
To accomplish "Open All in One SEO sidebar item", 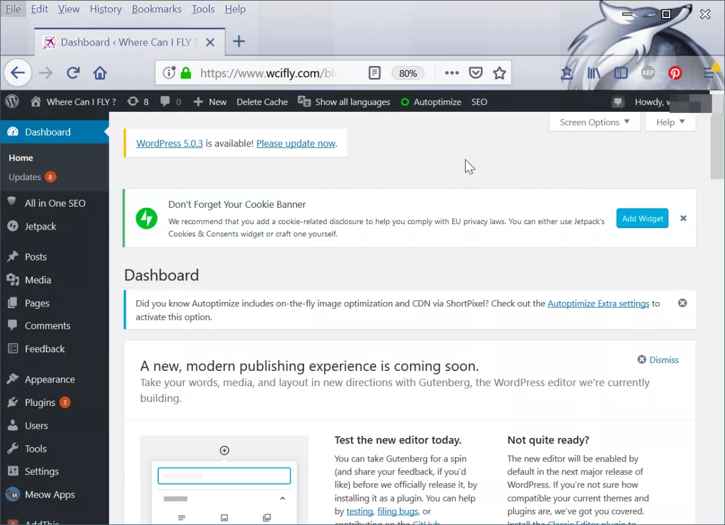I will pyautogui.click(x=54, y=203).
